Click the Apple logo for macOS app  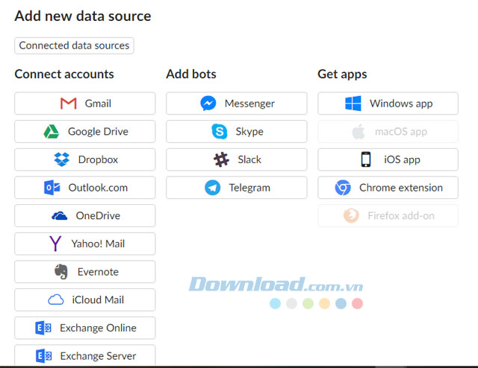358,131
